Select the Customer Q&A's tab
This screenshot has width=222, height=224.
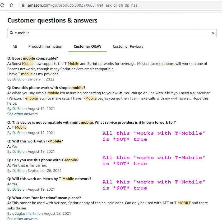coord(87,46)
